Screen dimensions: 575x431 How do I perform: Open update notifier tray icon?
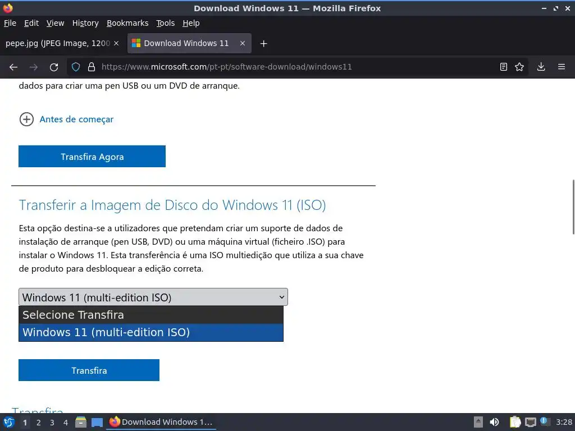click(545, 421)
